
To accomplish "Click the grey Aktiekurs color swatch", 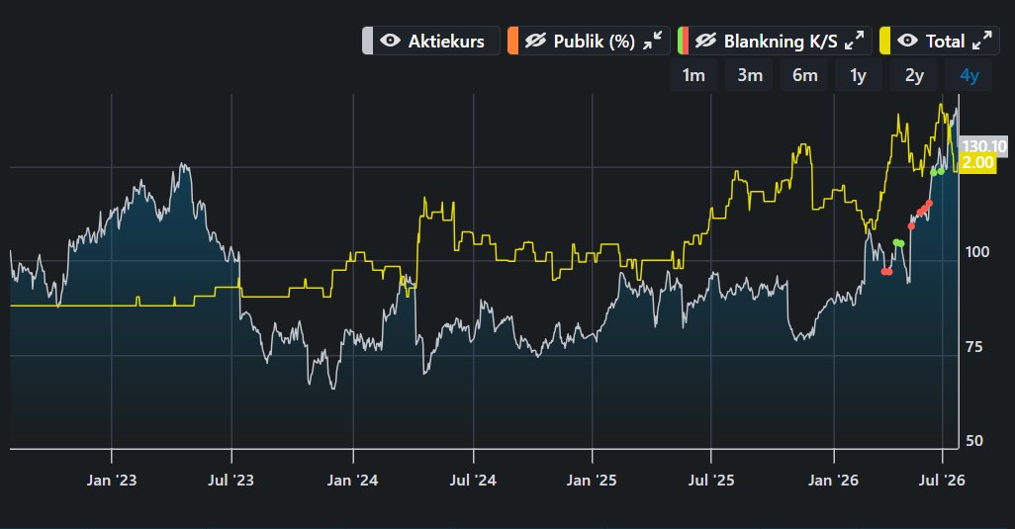I will click(367, 41).
